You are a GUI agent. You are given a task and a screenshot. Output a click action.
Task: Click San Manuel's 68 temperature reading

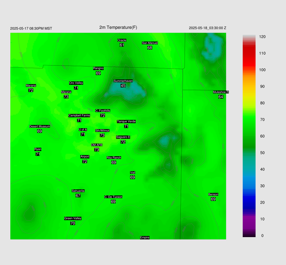pos(150,48)
